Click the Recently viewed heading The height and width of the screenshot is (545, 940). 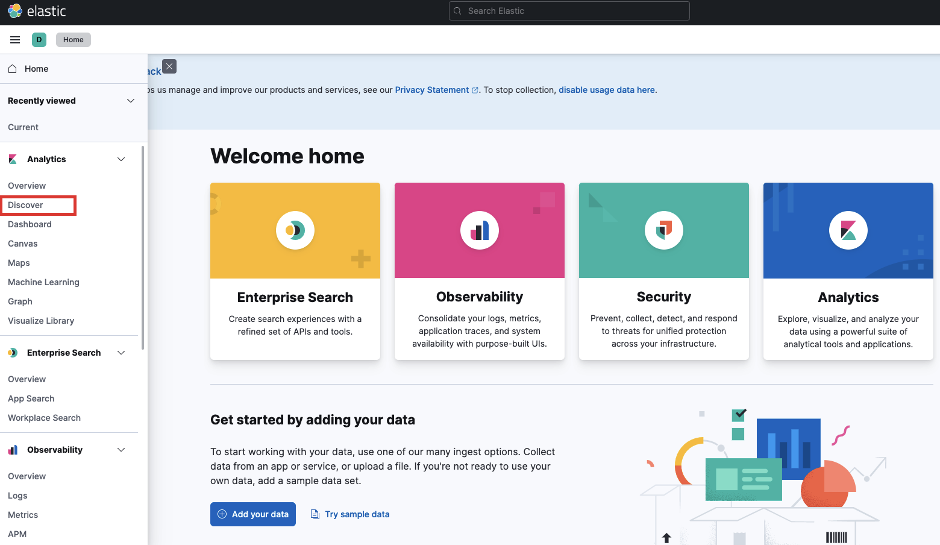[42, 101]
